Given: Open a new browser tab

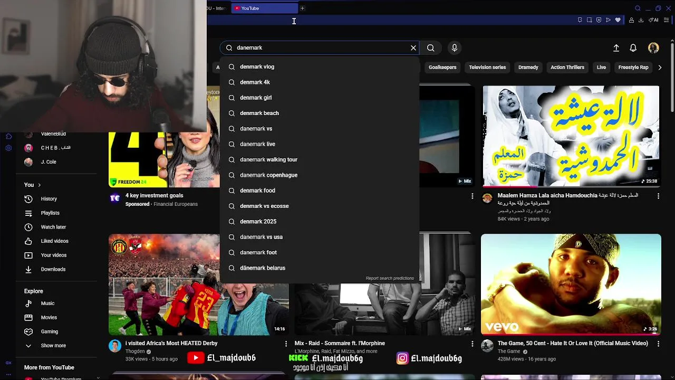Looking at the screenshot, I should click(302, 8).
